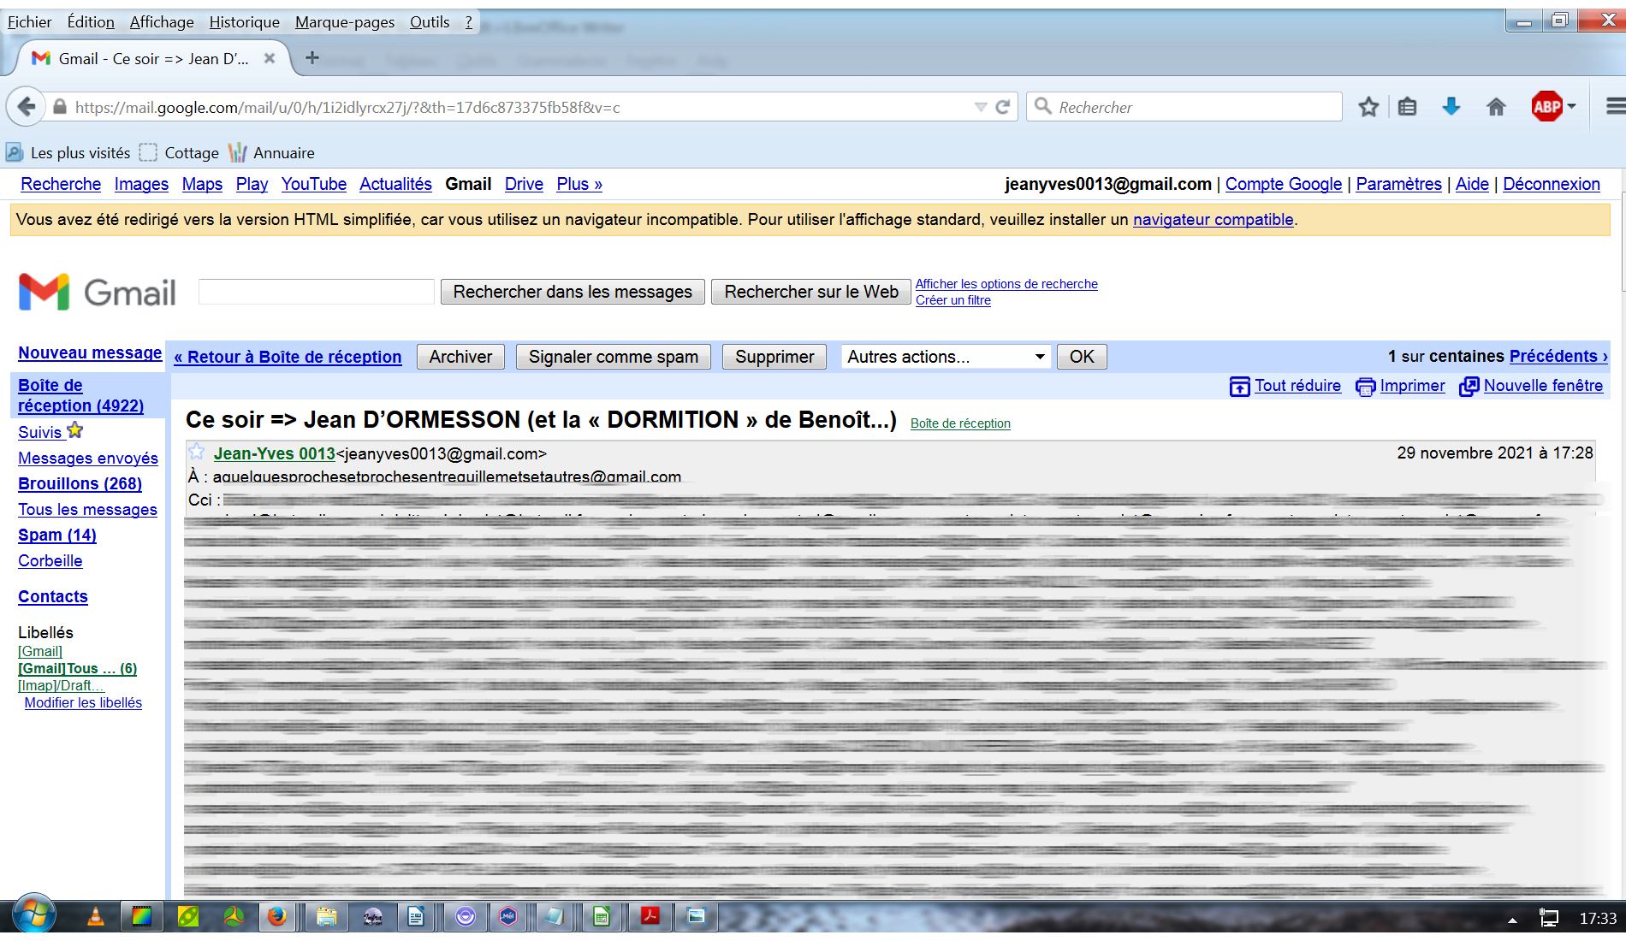The height and width of the screenshot is (941, 1626).
Task: Show hidden system tray icons arrow
Action: pyautogui.click(x=1512, y=920)
